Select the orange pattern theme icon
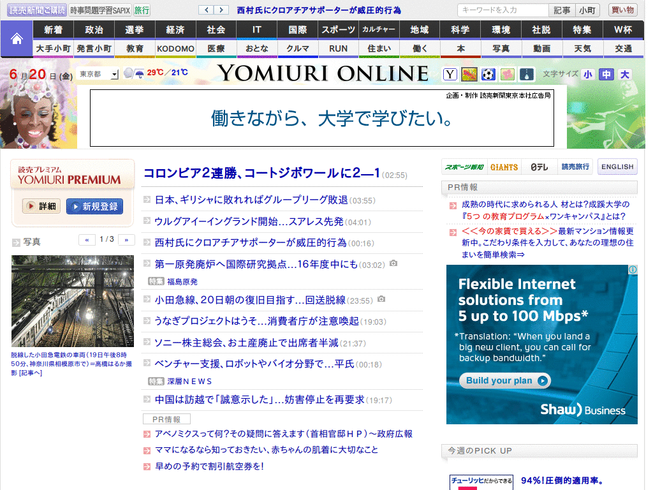The width and height of the screenshot is (653, 490). (x=469, y=75)
